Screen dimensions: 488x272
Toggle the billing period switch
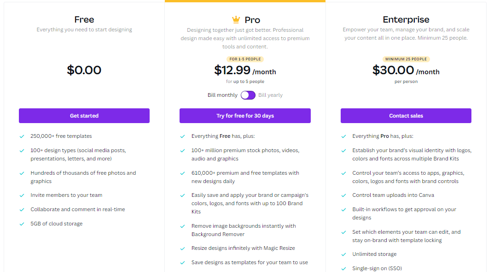[x=248, y=95]
